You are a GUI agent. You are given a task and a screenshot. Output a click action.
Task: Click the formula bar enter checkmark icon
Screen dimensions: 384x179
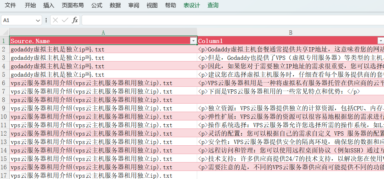pos(65,20)
